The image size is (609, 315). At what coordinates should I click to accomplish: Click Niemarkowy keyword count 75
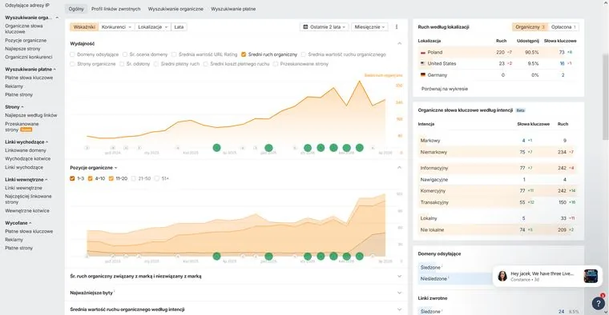[x=522, y=152]
